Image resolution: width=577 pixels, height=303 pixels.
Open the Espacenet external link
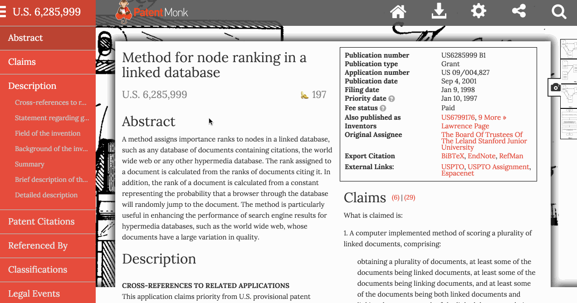458,173
